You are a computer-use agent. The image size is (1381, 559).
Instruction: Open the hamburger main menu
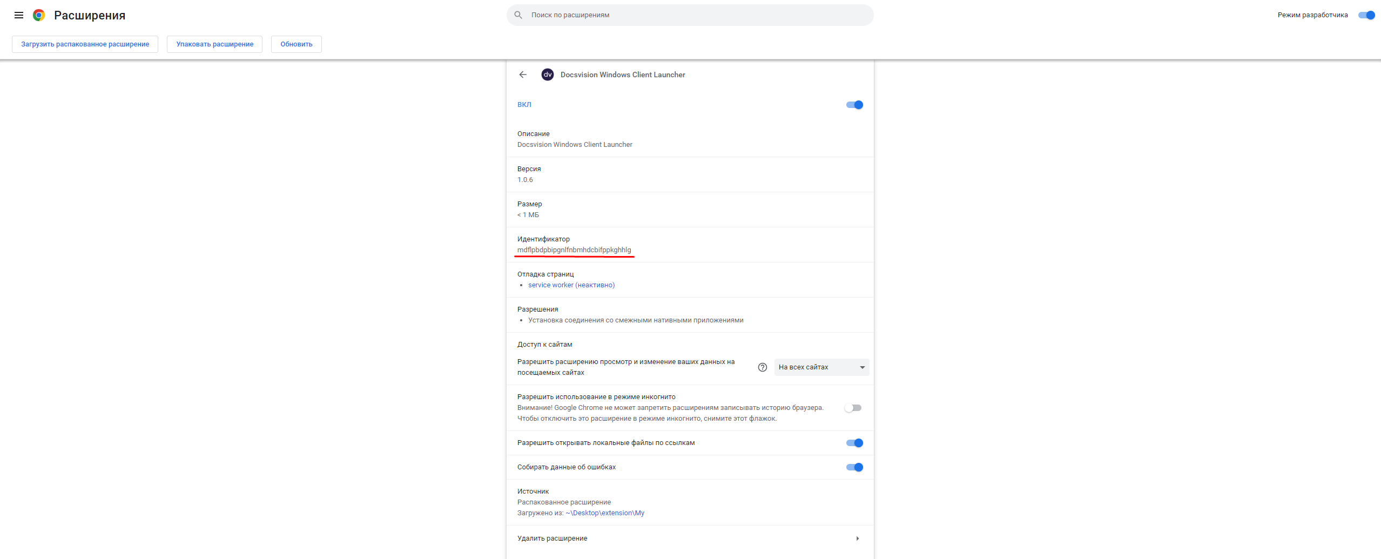[19, 15]
